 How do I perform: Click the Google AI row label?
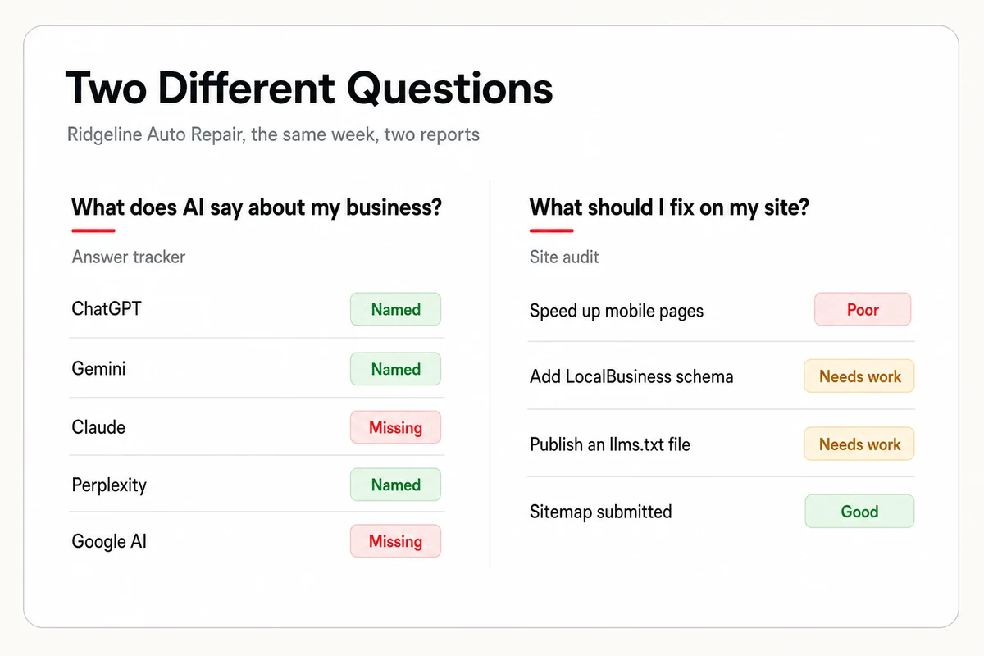tap(109, 542)
